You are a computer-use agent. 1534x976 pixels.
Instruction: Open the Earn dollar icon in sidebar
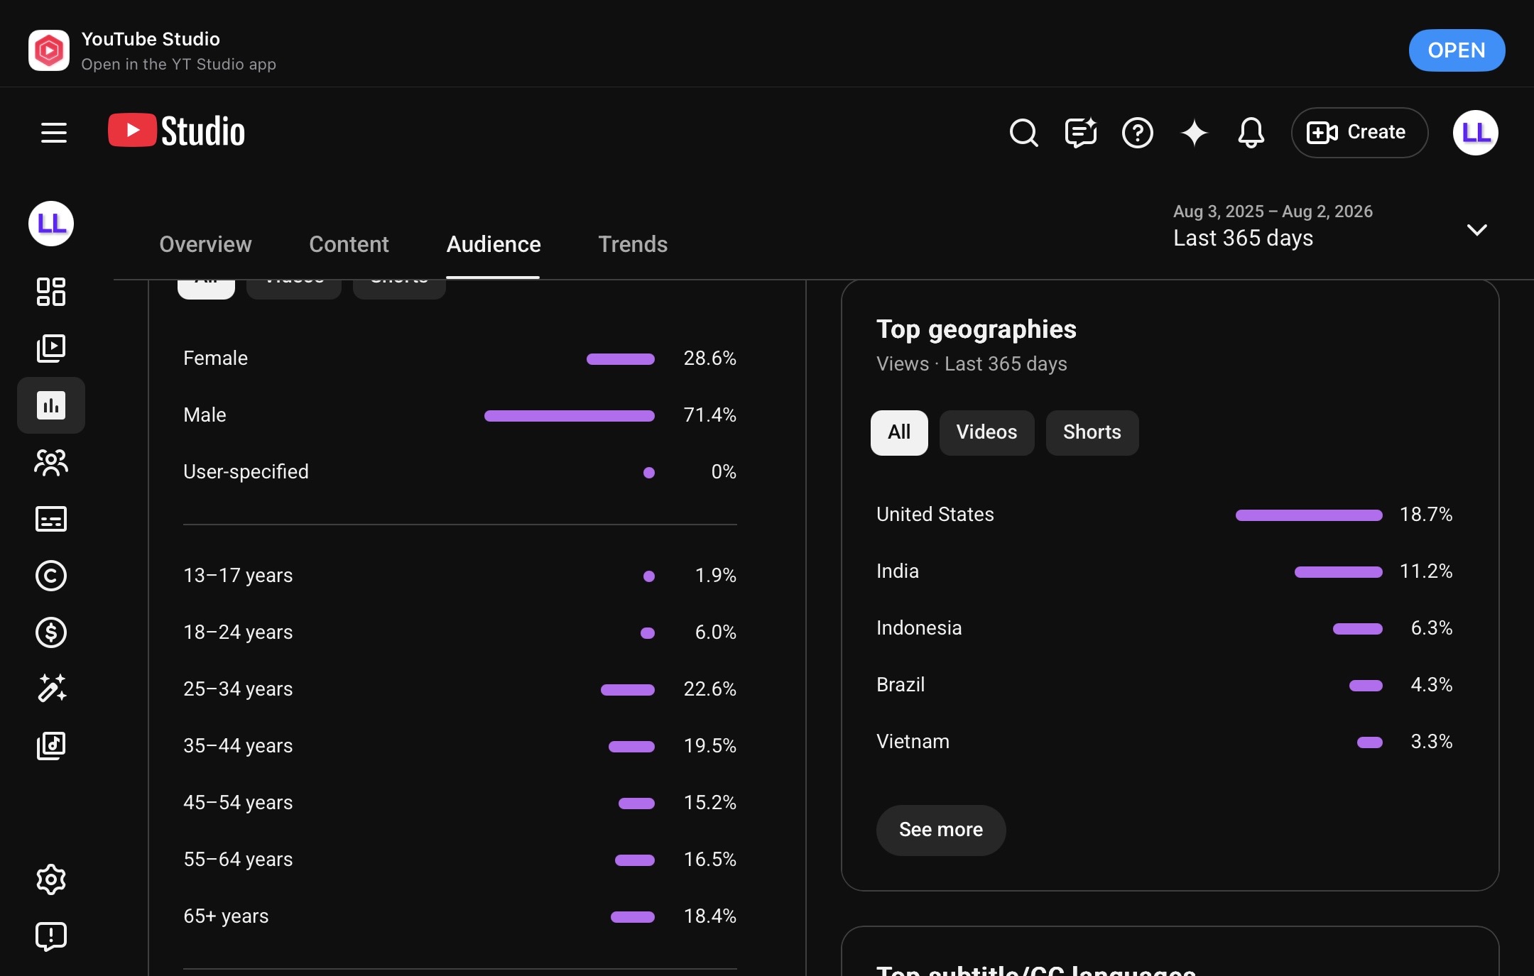[51, 632]
